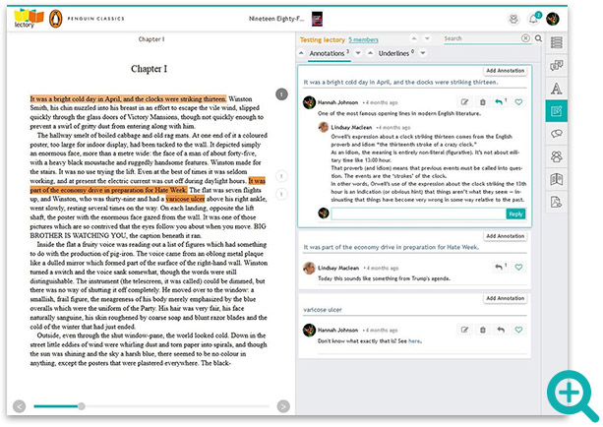This screenshot has width=603, height=427.
Task: Open the groups icon in the header
Action: [513, 19]
